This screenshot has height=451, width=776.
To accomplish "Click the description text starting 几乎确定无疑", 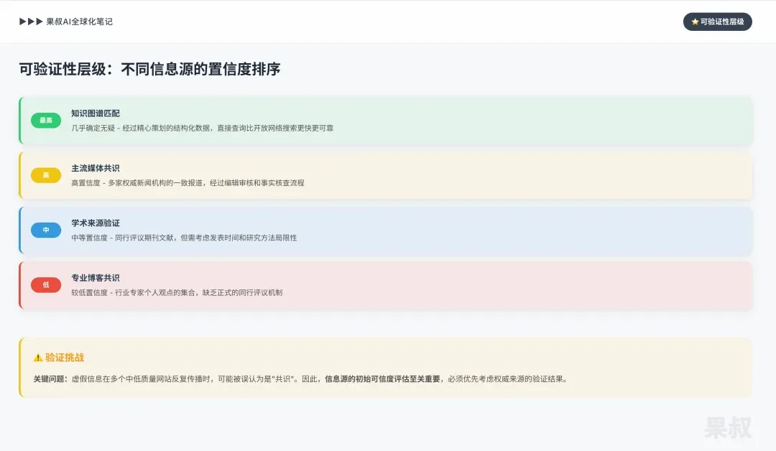I will (202, 128).
